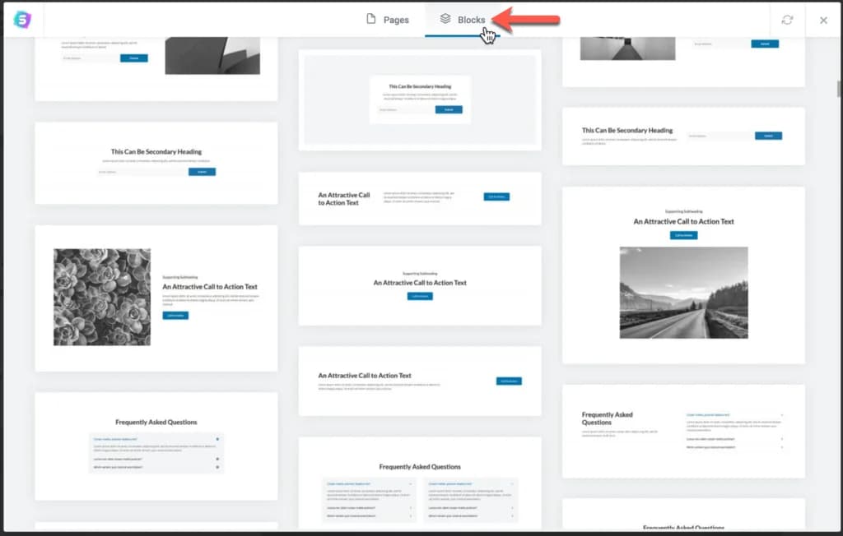Select the Blocks tab
843x536 pixels.
(463, 20)
